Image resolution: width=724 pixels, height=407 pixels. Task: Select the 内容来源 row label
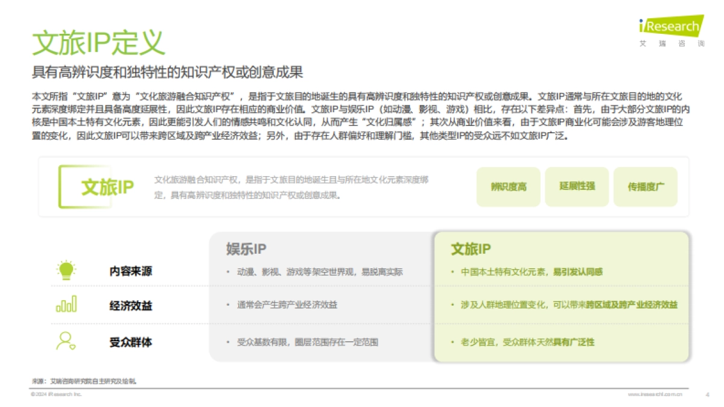[x=130, y=271]
